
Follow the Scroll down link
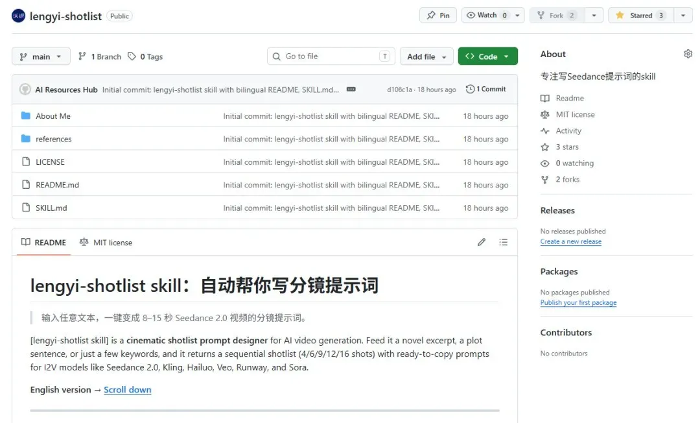[127, 389]
